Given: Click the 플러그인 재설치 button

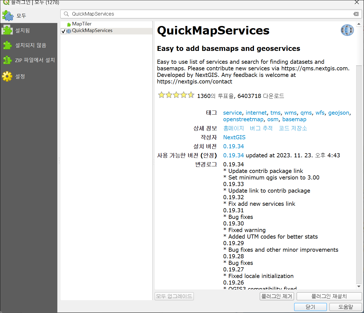Looking at the screenshot, I should point(329,296).
